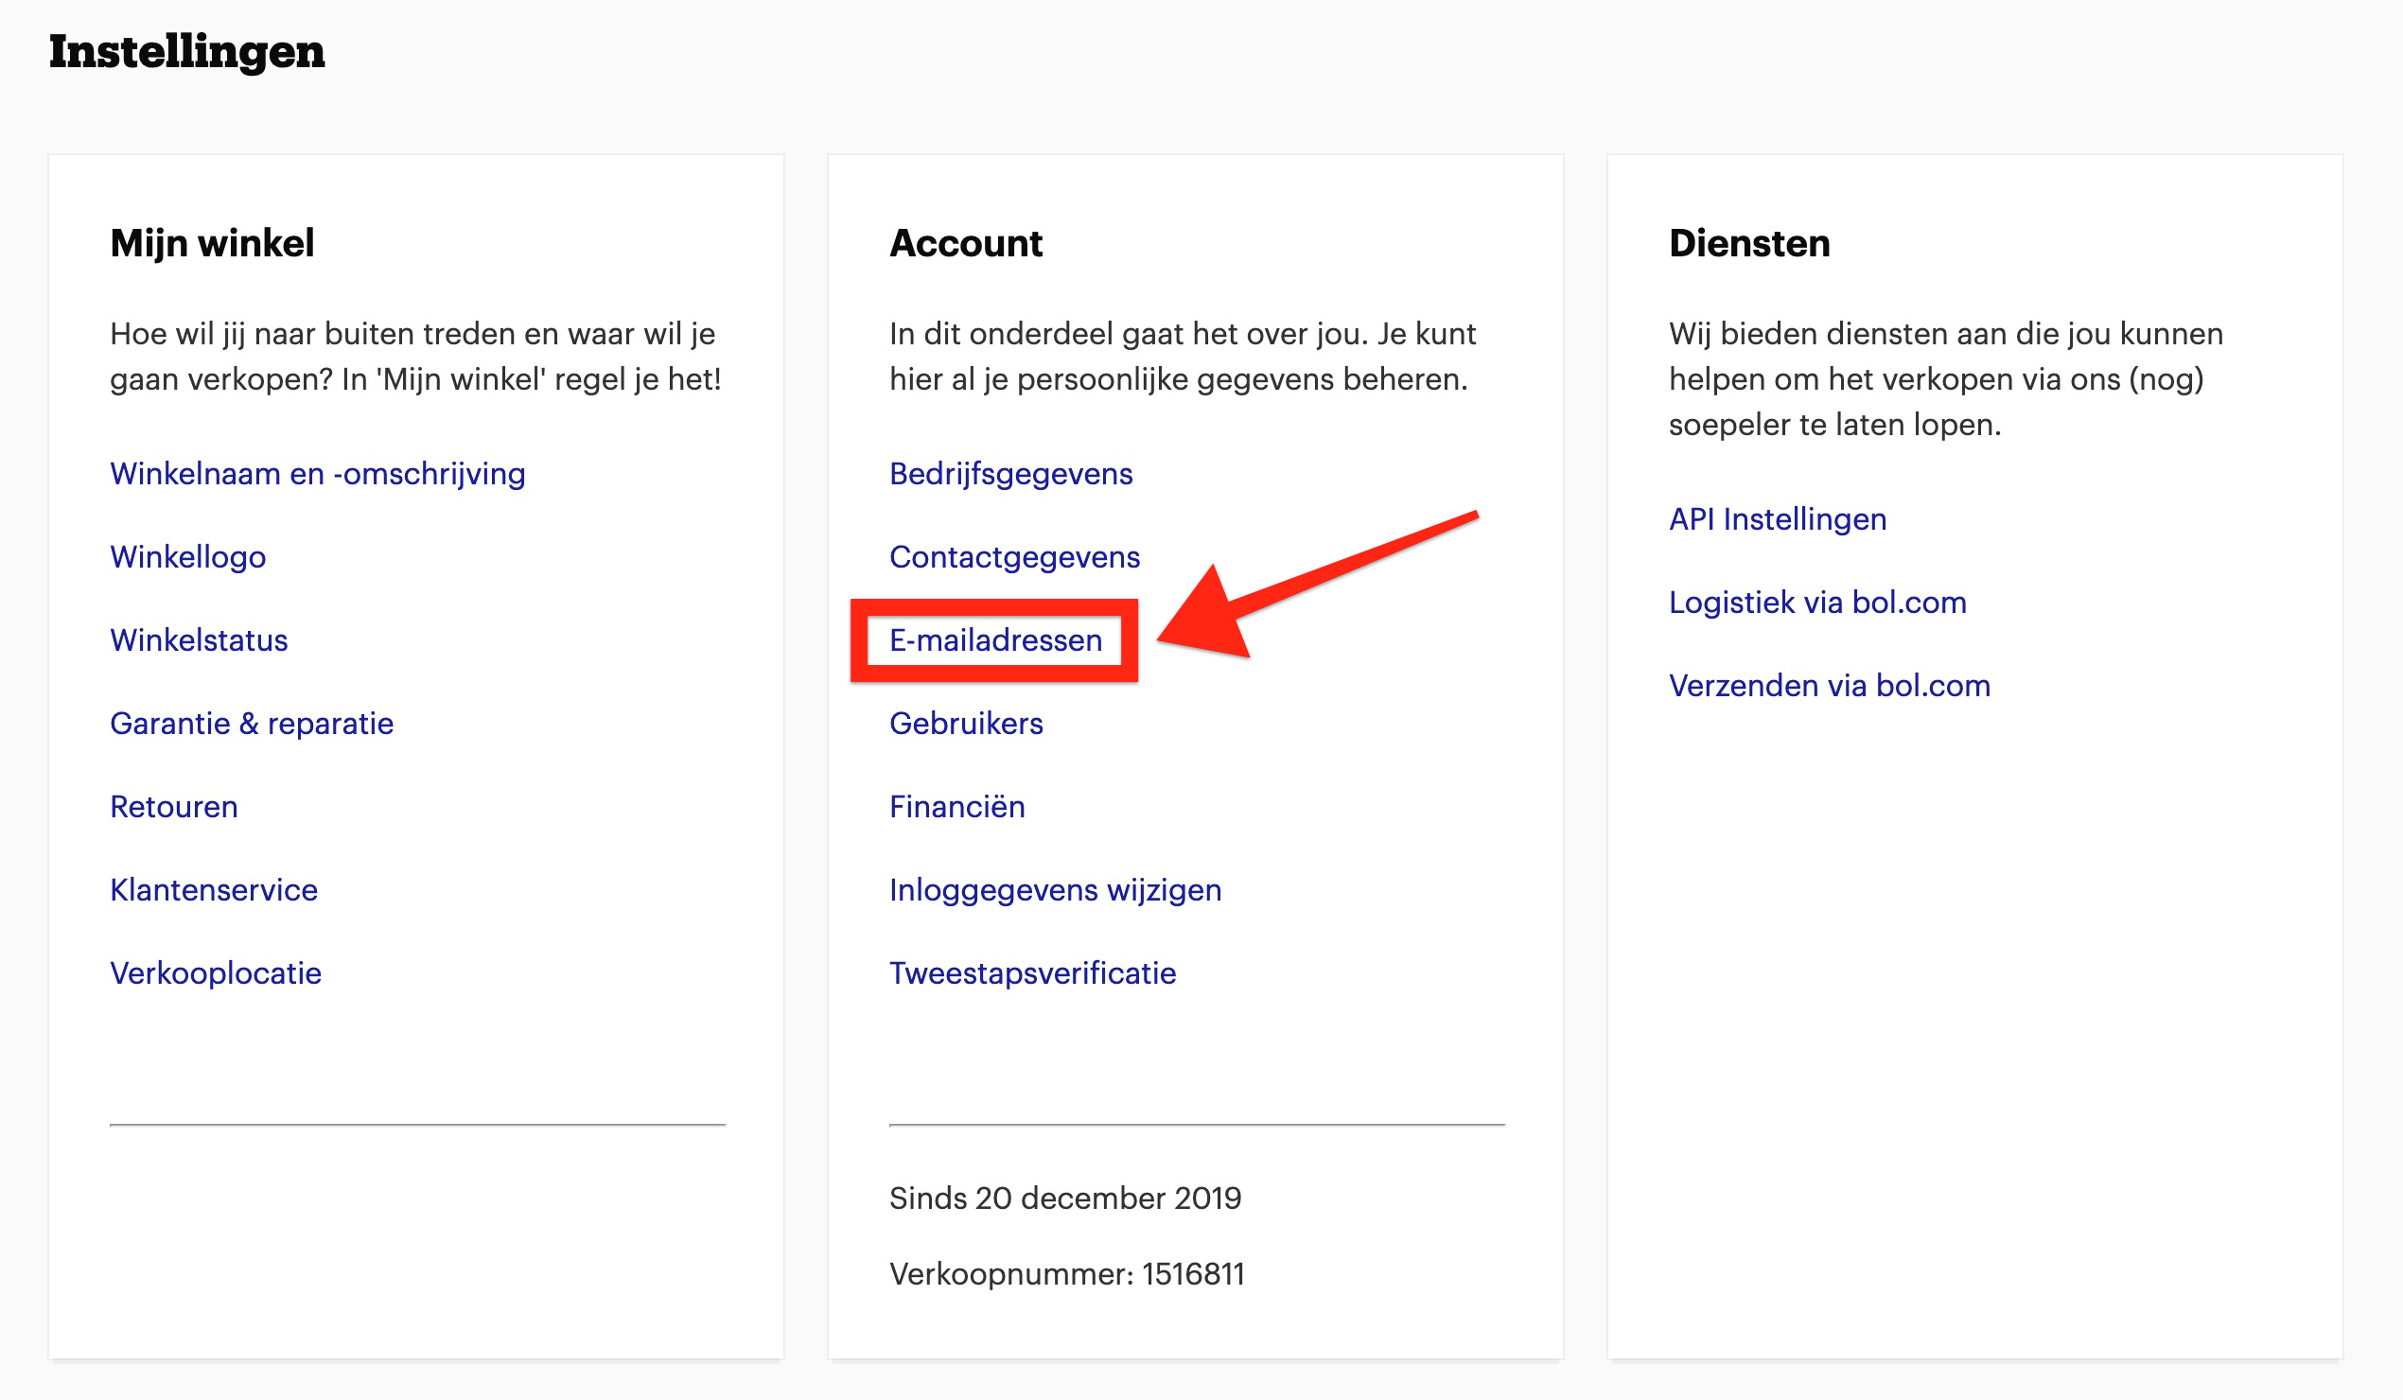Open Tweestapsverificatie settings
This screenshot has height=1400, width=2403.
[1033, 973]
